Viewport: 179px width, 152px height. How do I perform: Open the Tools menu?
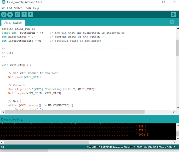coord(27,8)
